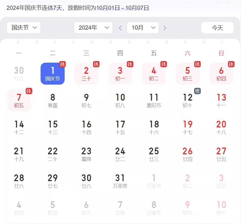Select November 8 记者节 date
Viewport: 241px width, 224px height.
(154, 208)
